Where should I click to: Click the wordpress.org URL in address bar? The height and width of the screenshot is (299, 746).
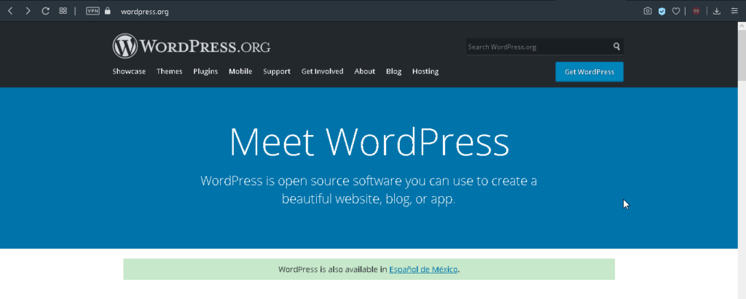coord(145,12)
